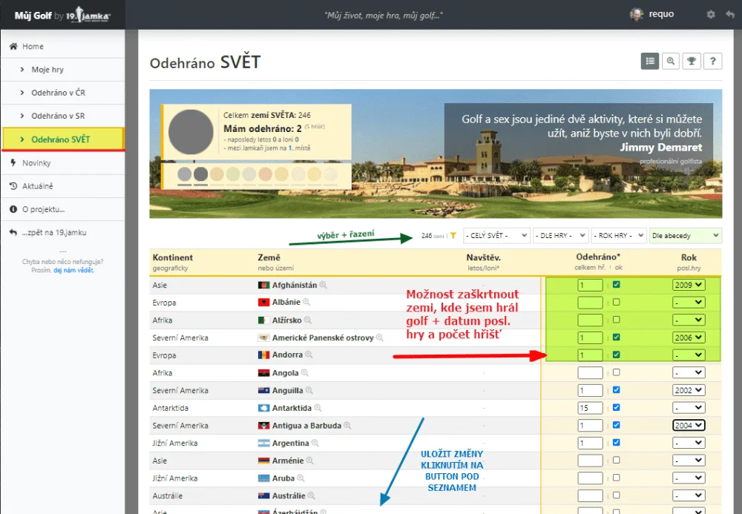
Task: Select Odehráno SVĚT sidebar item
Action: 63,139
